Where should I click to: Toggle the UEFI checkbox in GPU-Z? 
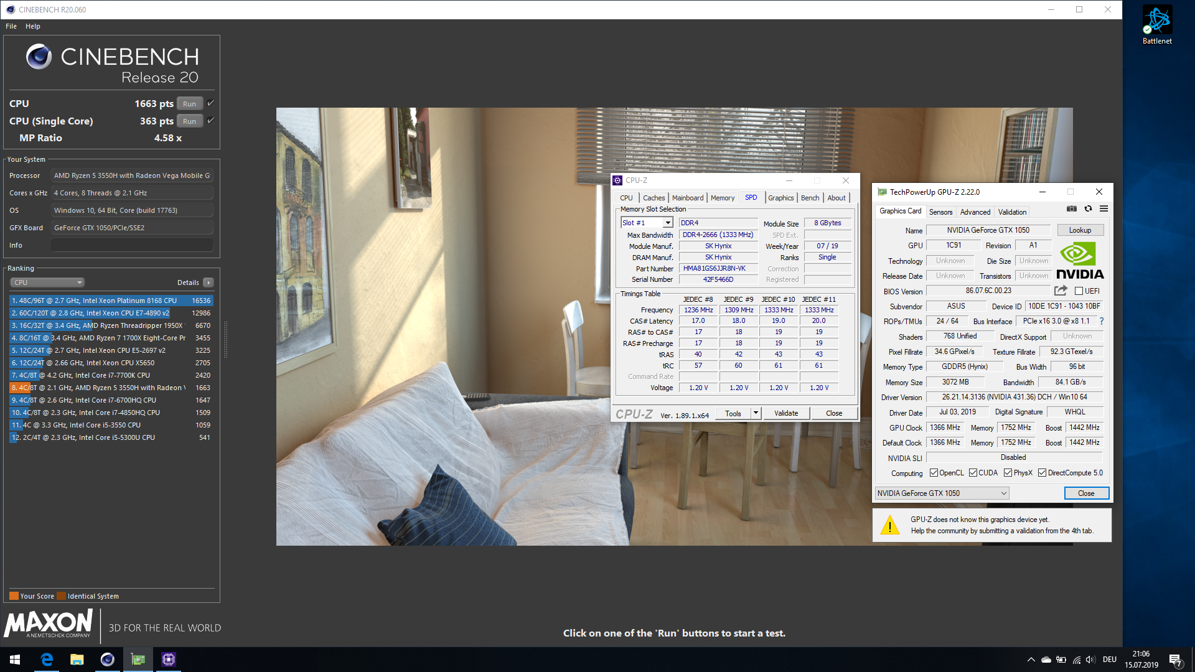click(1079, 291)
